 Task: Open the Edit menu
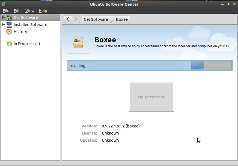click(17, 11)
